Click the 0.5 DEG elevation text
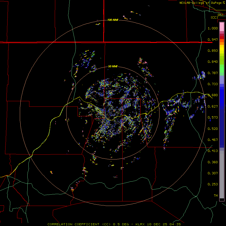The image size is (226, 226). pos(121,224)
